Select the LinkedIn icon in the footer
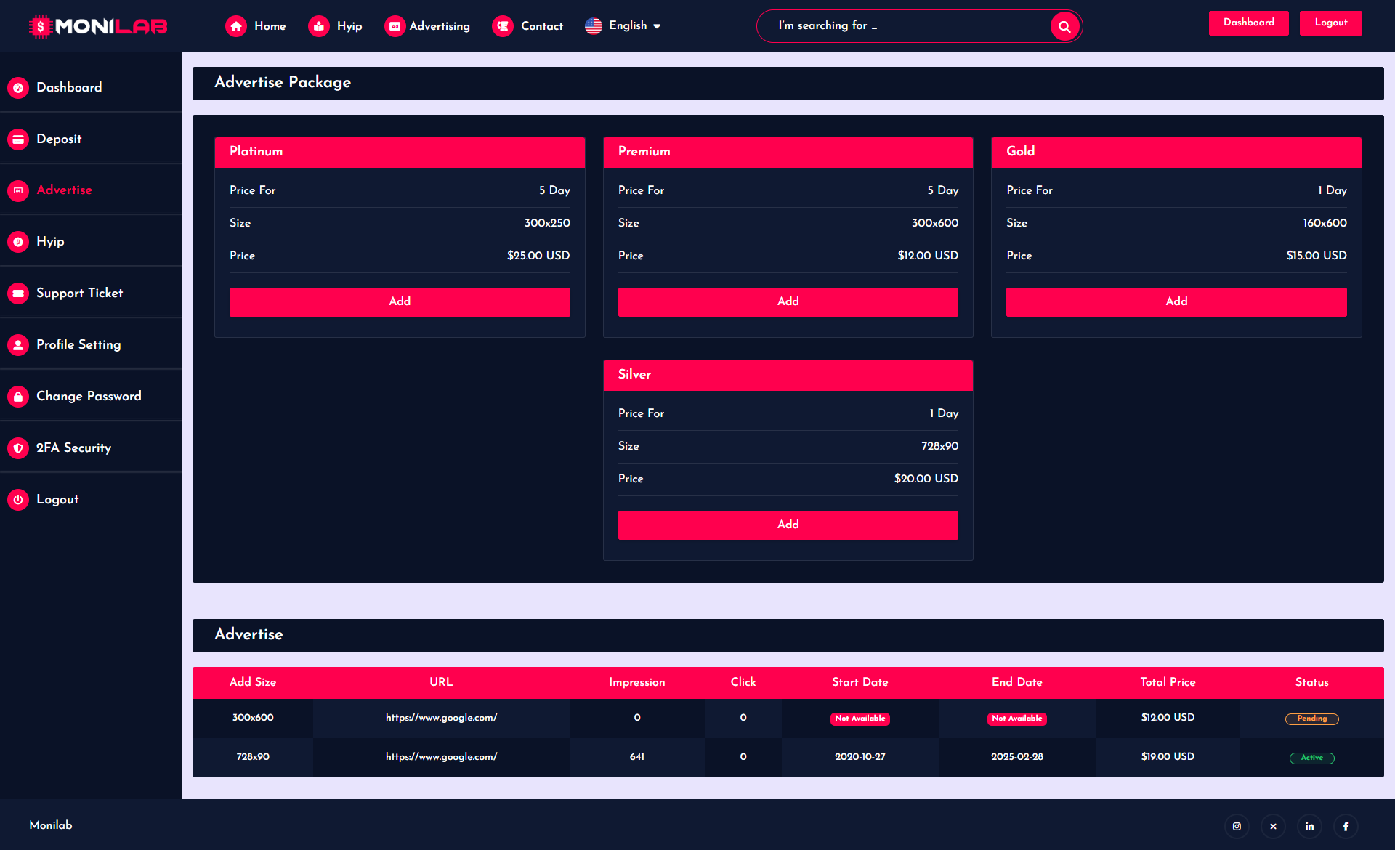1395x850 pixels. point(1309,826)
